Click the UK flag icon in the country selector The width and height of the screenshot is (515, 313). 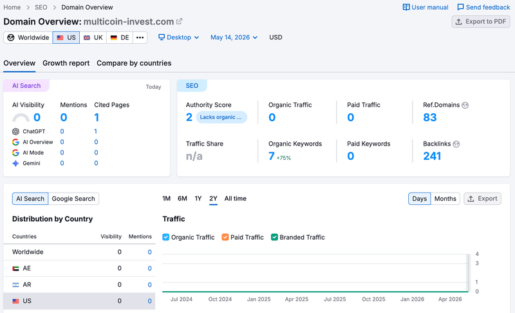tap(87, 38)
